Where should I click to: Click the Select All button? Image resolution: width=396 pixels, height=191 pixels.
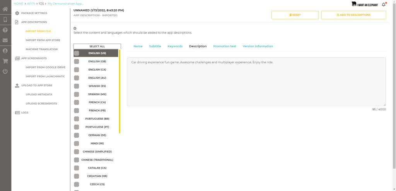click(97, 46)
